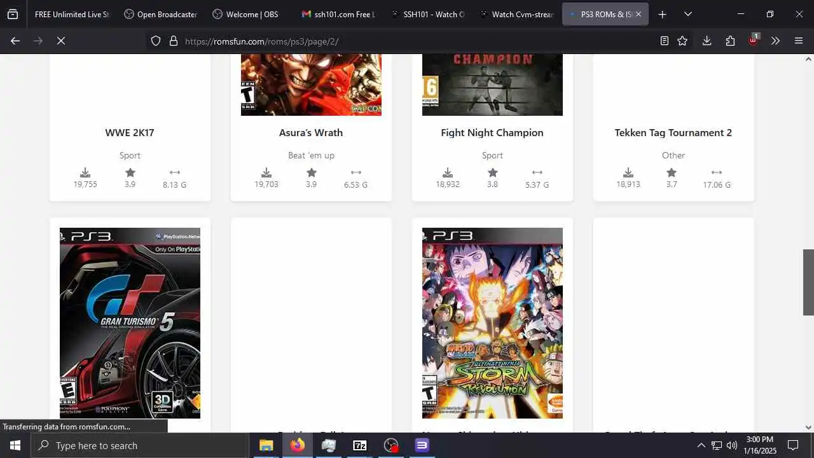Click the Sport genre under Fight Night Champion
814x458 pixels.
tap(492, 155)
